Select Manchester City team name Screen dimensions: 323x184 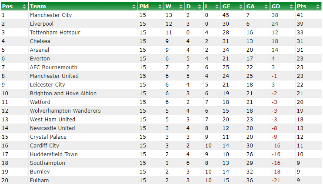[51, 15]
